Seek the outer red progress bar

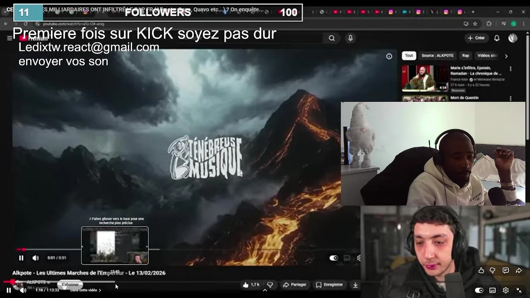click(265, 282)
